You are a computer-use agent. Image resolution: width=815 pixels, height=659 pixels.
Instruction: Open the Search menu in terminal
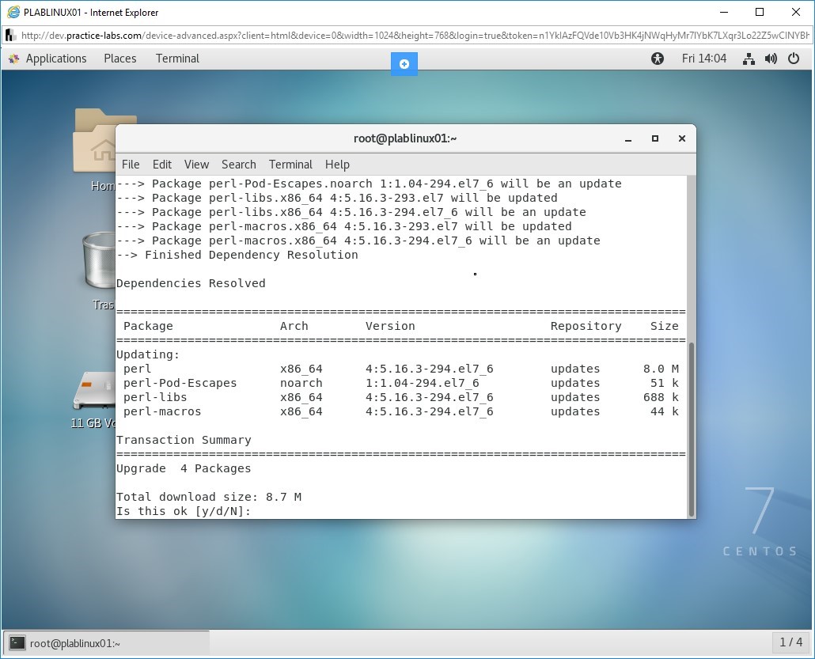click(238, 165)
